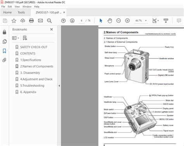Open the 5.Troubleshooting bookmark

[x=32, y=86]
